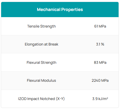Click the word Properties in the header
Screen dimensions: 120x109
pyautogui.click(x=72, y=10)
